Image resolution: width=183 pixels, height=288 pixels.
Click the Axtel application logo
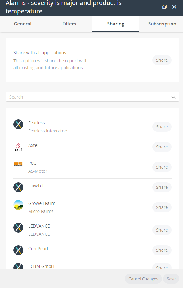point(18,147)
